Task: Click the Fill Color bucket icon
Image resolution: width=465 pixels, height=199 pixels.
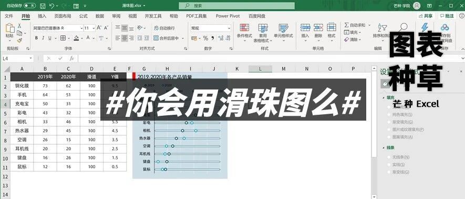Action: 76,38
